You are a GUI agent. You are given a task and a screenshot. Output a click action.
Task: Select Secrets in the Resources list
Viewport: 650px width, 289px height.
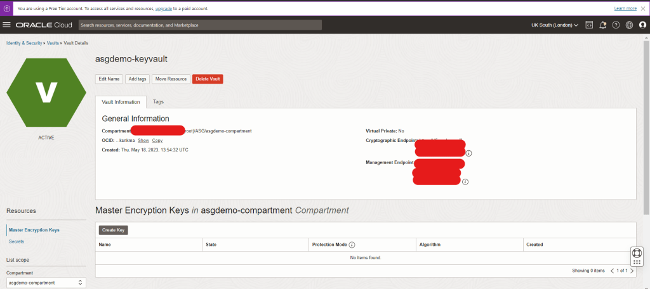[17, 241]
